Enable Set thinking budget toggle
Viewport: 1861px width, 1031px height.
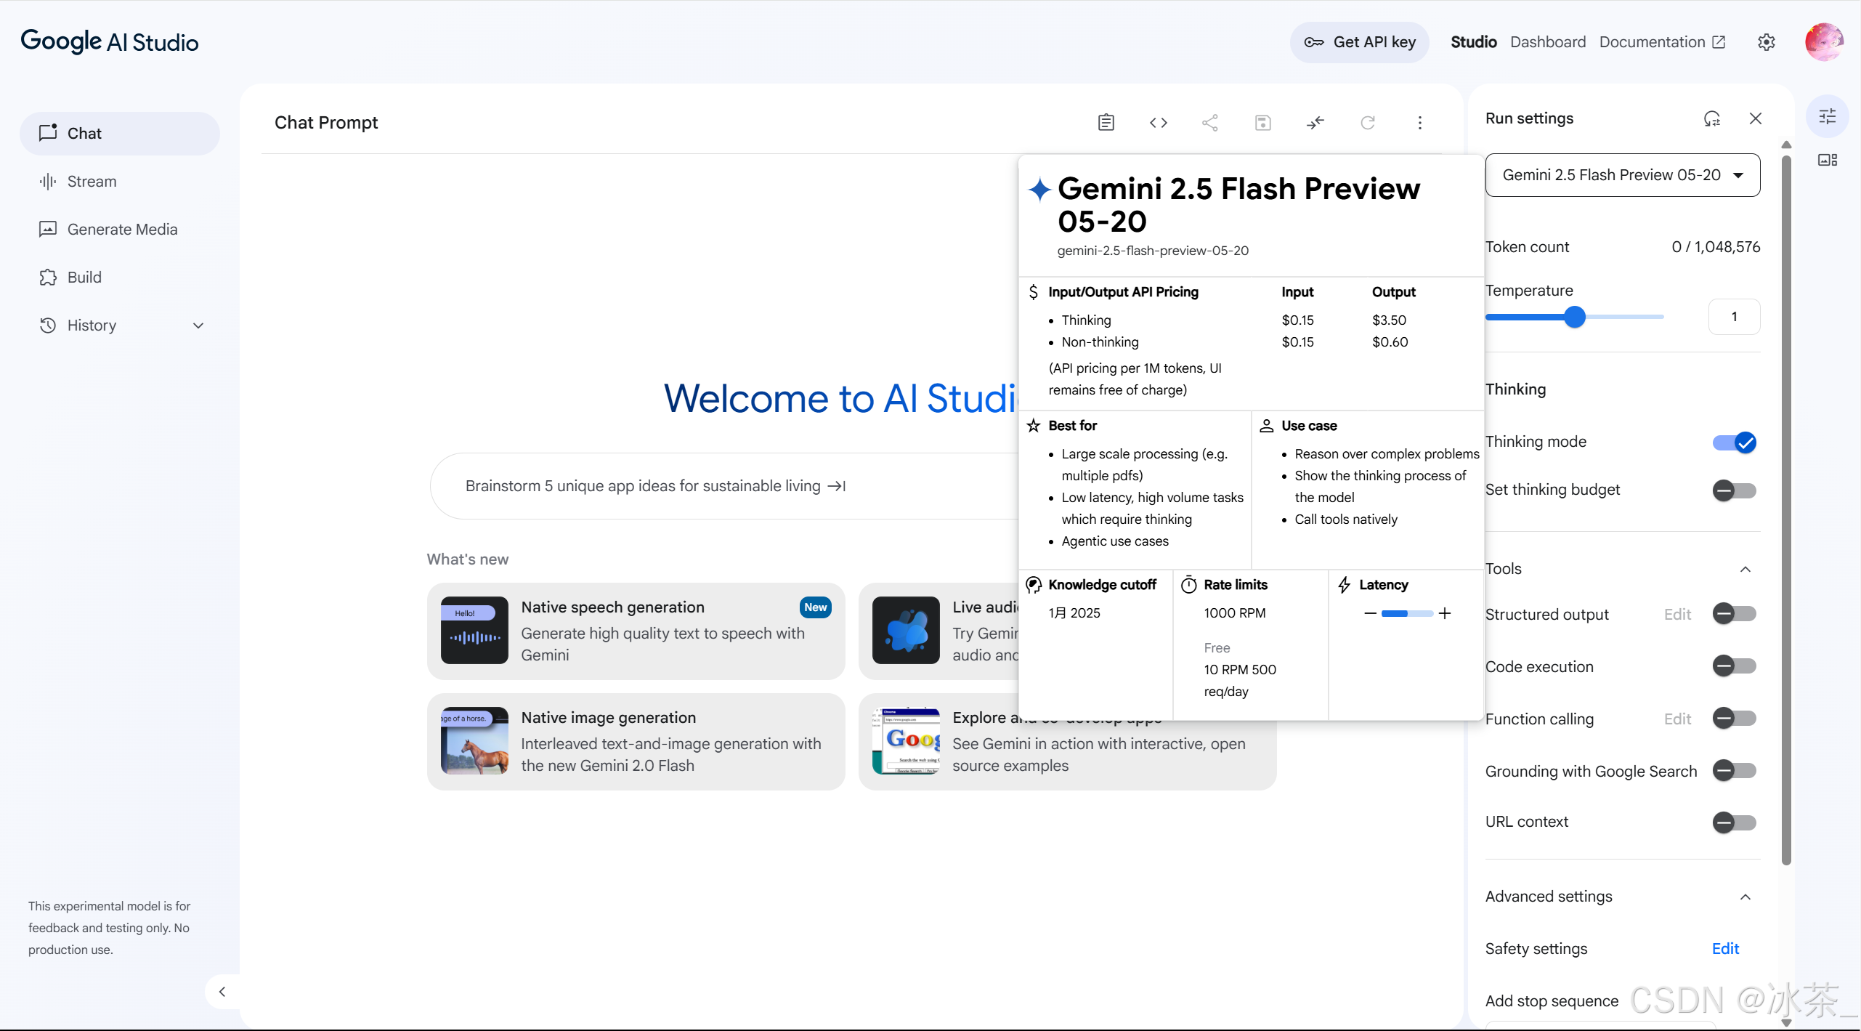point(1735,490)
